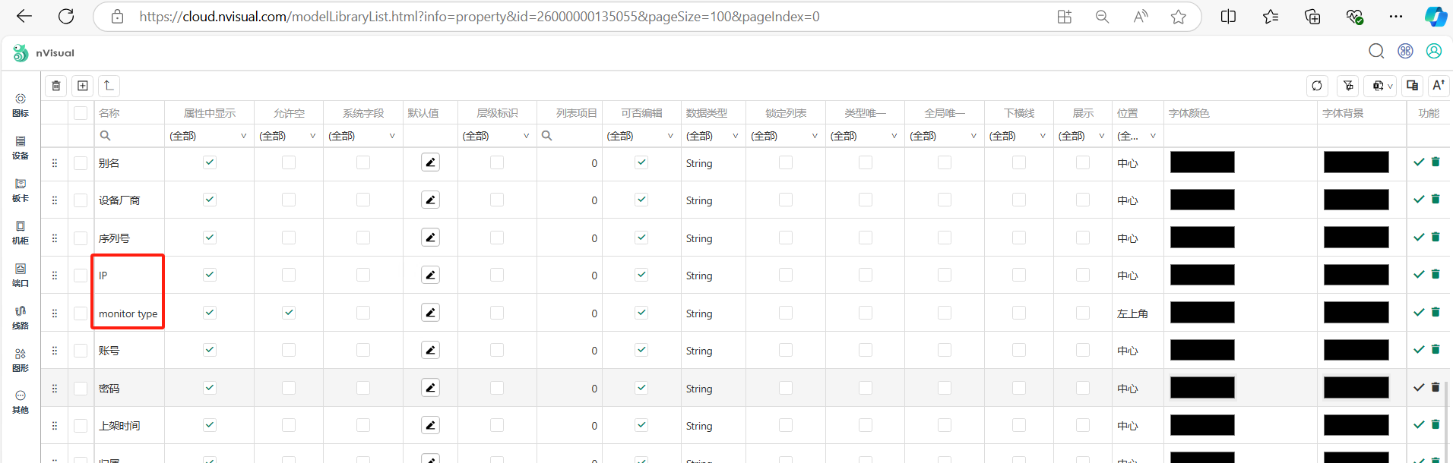Delete the 别名 row using its trash icon

(1436, 162)
